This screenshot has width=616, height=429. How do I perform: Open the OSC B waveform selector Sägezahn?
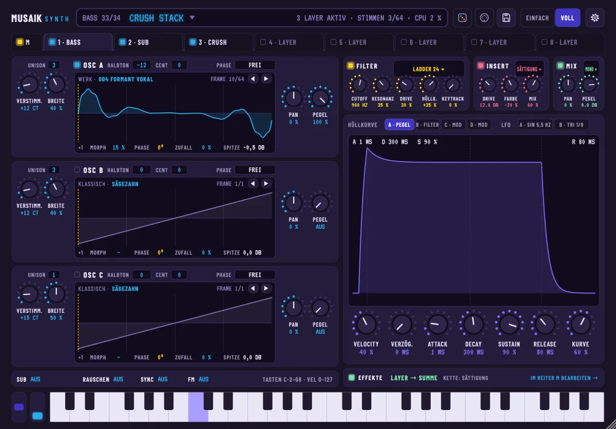pos(125,184)
